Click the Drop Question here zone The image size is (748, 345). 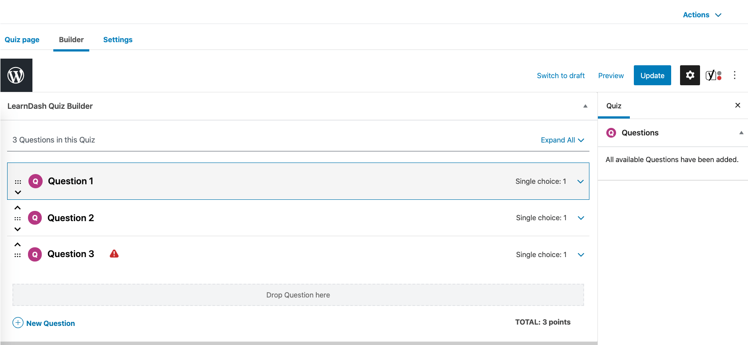[x=298, y=295]
